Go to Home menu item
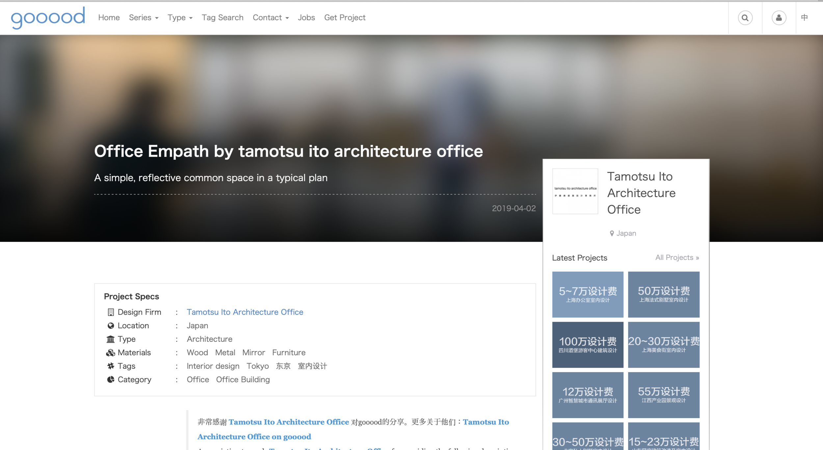The height and width of the screenshot is (450, 823). (109, 17)
